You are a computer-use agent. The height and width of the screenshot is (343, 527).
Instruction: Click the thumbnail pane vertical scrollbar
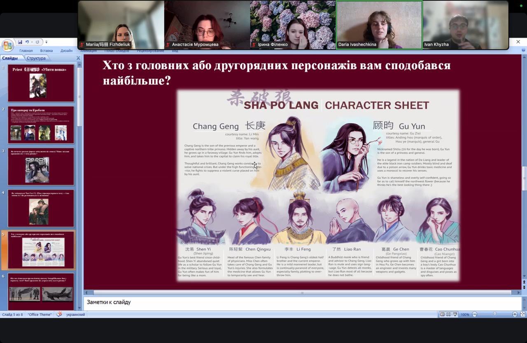pos(80,97)
